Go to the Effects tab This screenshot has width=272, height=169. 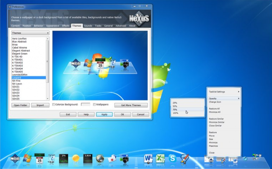pos(66,26)
